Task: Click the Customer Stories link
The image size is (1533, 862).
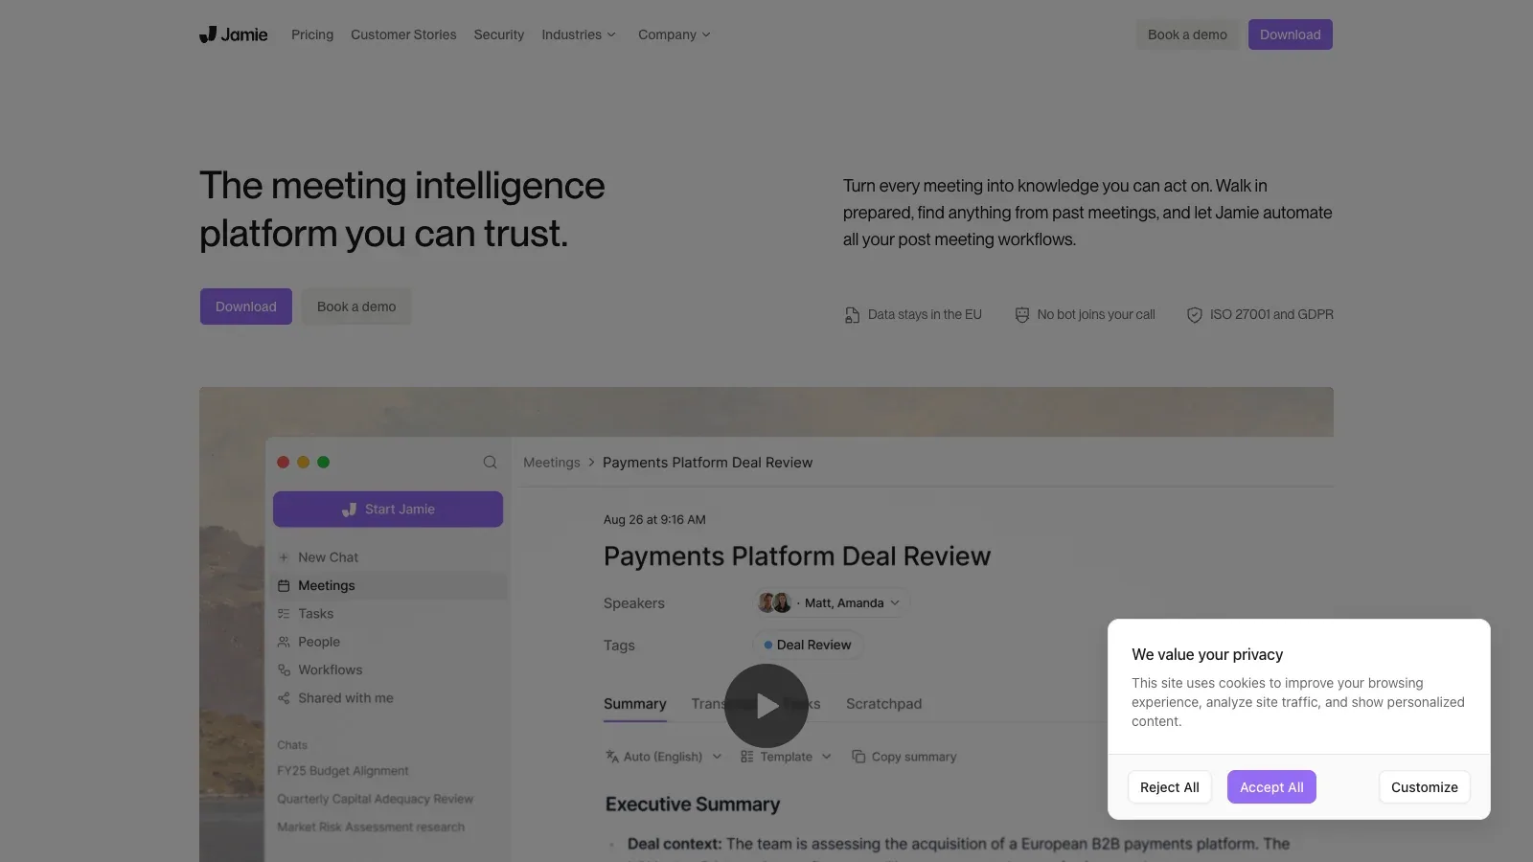Action: tap(403, 34)
